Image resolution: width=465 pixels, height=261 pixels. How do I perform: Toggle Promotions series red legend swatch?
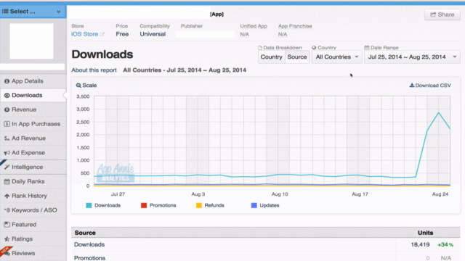pos(144,205)
